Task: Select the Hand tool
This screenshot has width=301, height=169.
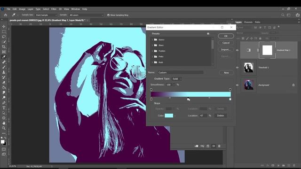Action: pos(4,123)
